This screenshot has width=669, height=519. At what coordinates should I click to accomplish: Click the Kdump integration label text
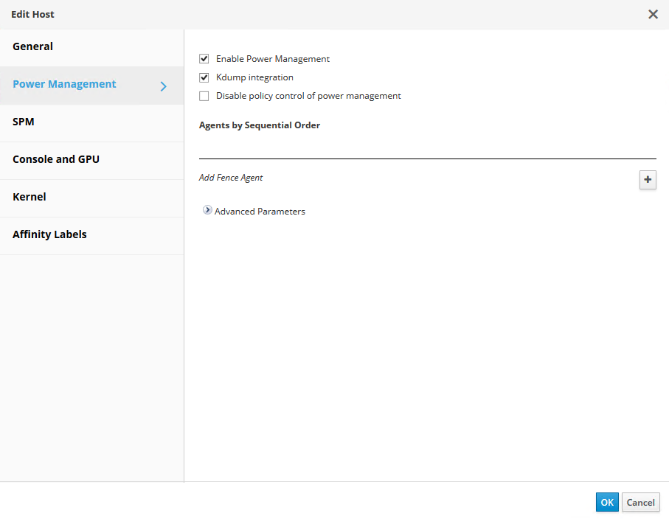click(254, 77)
